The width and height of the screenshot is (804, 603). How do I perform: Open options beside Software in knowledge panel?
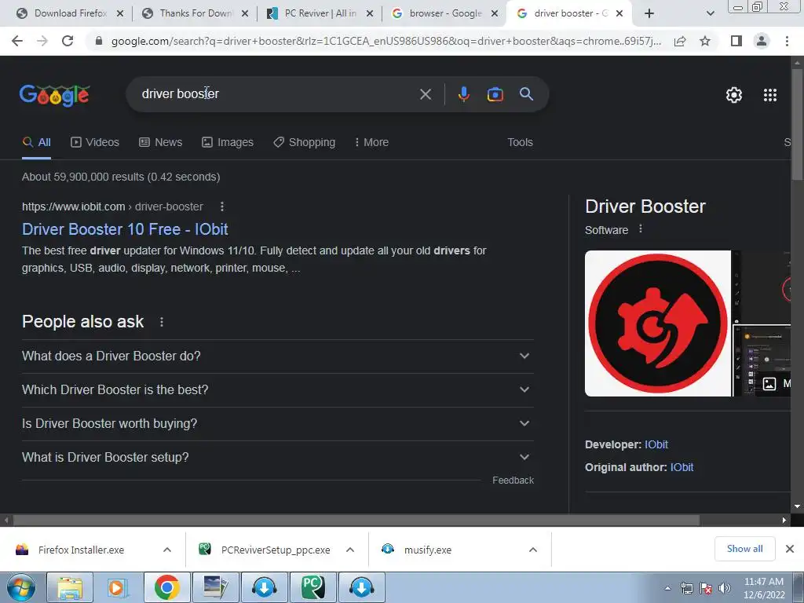click(x=641, y=228)
